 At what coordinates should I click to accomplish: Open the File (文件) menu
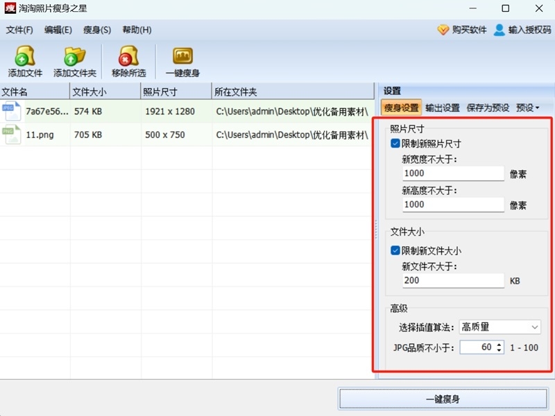tap(19, 30)
